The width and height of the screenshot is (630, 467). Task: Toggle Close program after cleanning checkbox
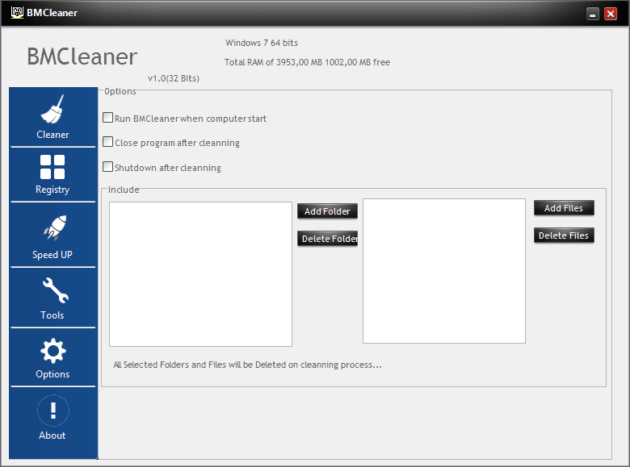click(x=107, y=142)
